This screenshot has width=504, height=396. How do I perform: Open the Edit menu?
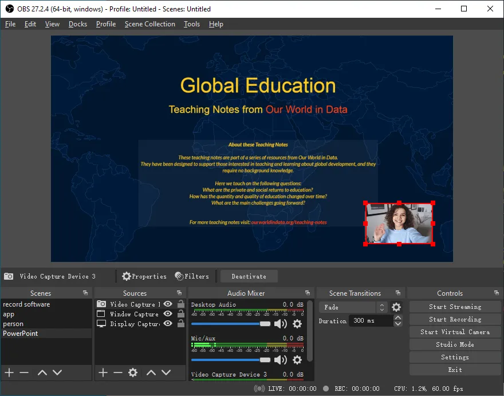pos(30,24)
